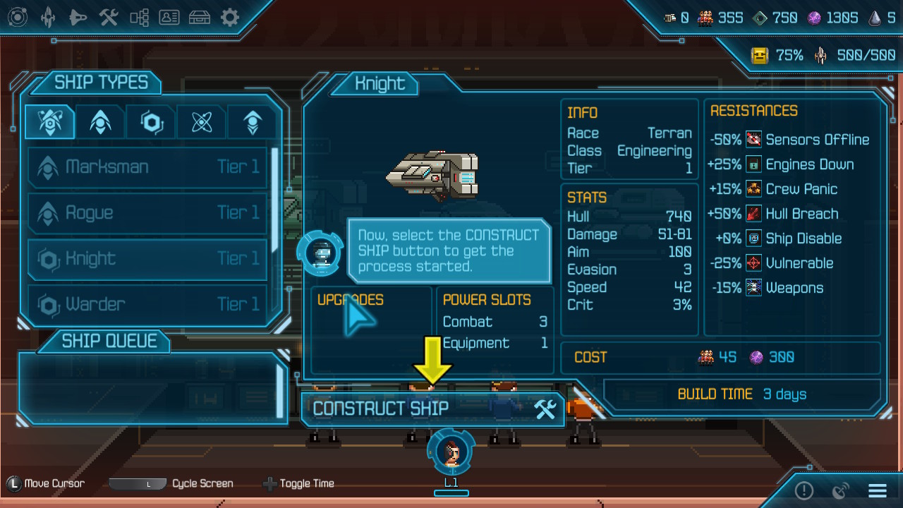Click the ship types list scrollbar

point(274,201)
